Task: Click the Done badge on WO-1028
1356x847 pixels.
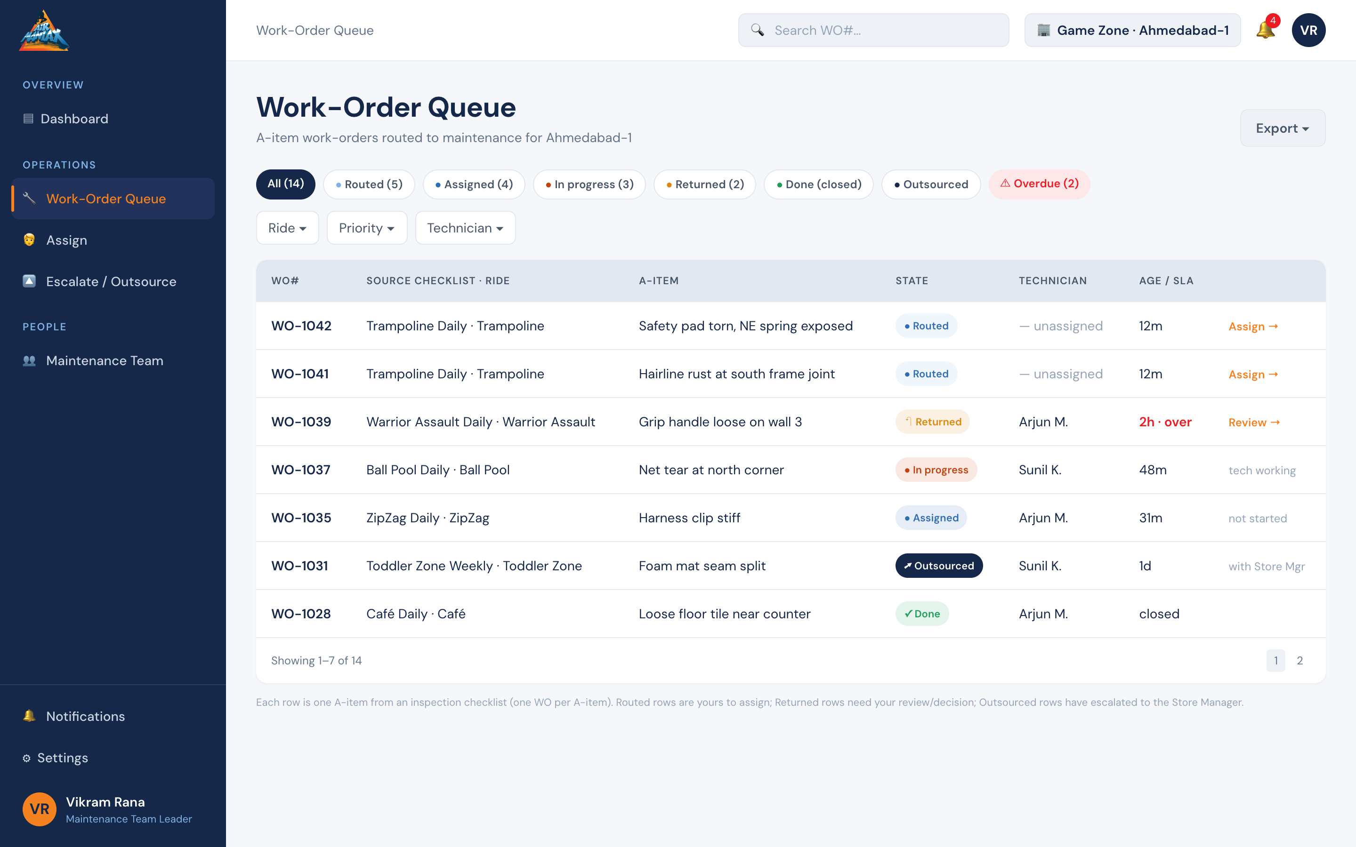Action: [922, 614]
